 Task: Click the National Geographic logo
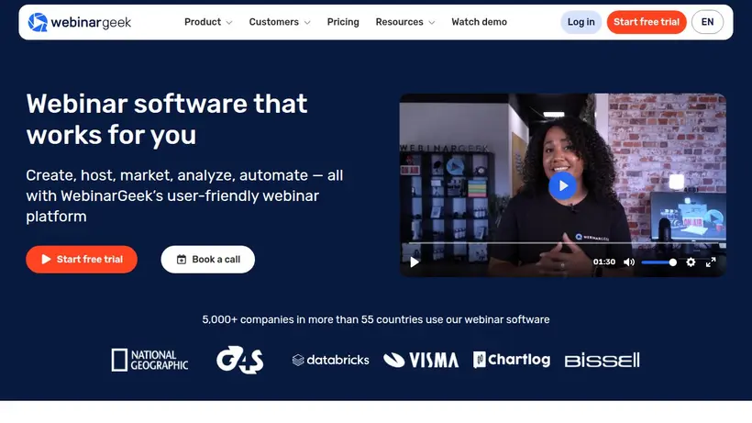click(149, 361)
